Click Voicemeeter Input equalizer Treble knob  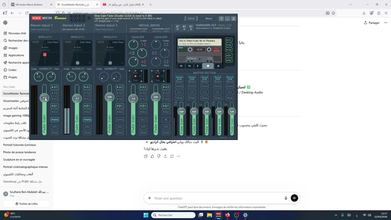[x=133, y=45]
